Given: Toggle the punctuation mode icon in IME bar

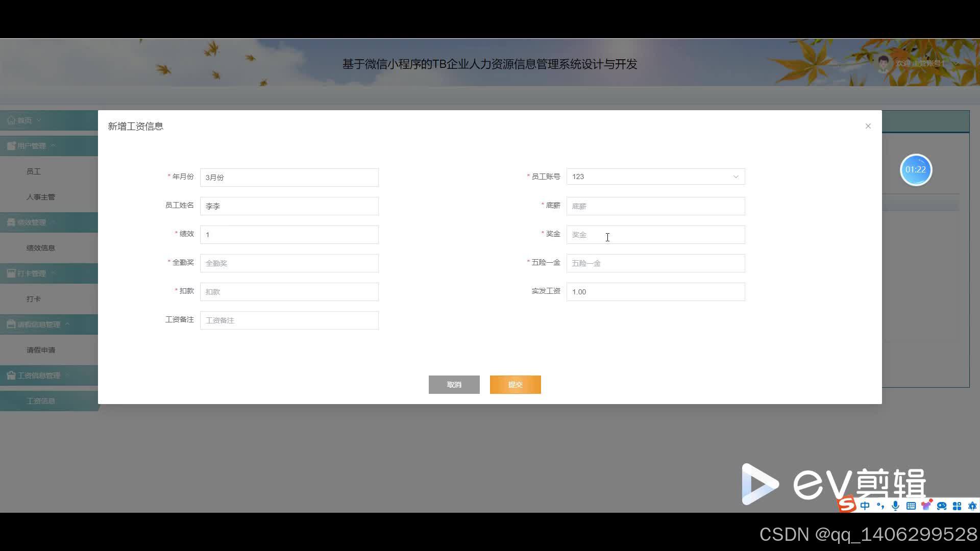Looking at the screenshot, I should [880, 506].
